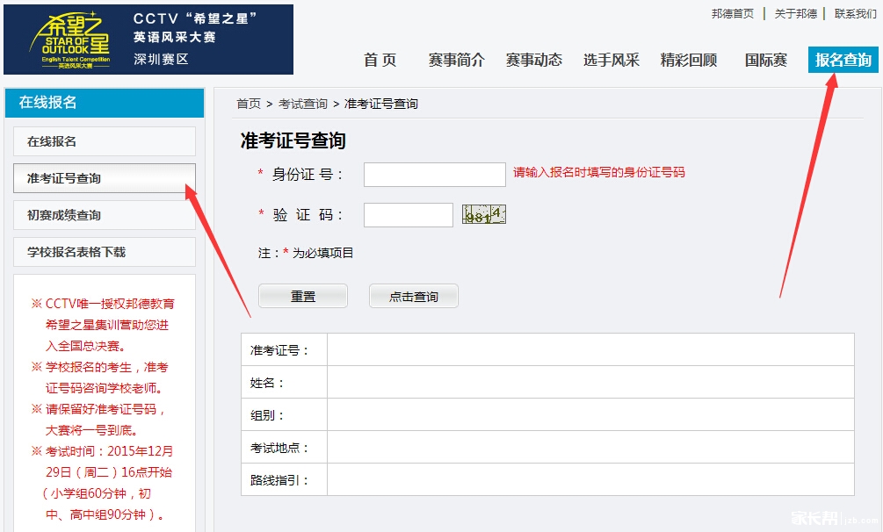This screenshot has height=532, width=883.
Task: Choose 在线报名 in the sidebar
Action: (105, 141)
